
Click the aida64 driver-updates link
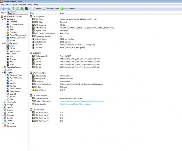point(75,104)
